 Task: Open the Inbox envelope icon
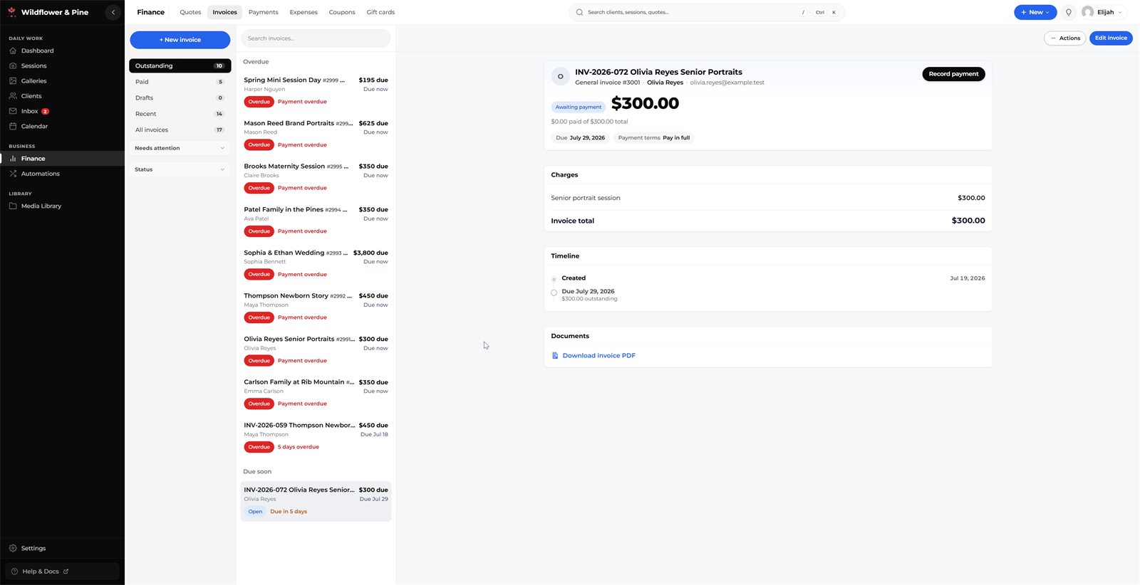[x=13, y=111]
